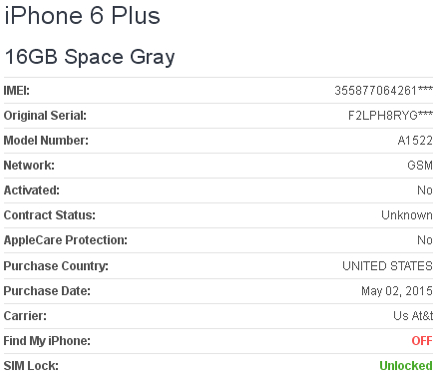Click the IMEI number 355877064261***
The height and width of the screenshot is (376, 436).
383,91
